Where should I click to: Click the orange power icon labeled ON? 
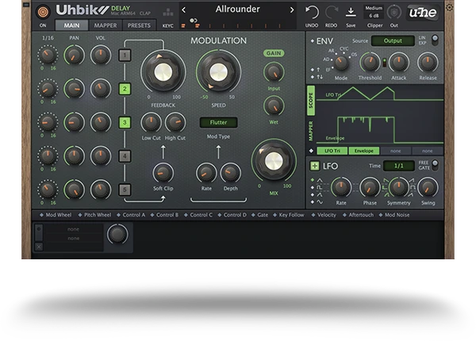pyautogui.click(x=42, y=11)
